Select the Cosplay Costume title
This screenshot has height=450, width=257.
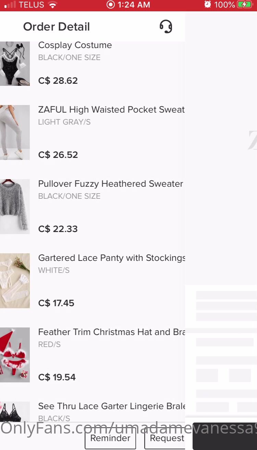tap(75, 45)
